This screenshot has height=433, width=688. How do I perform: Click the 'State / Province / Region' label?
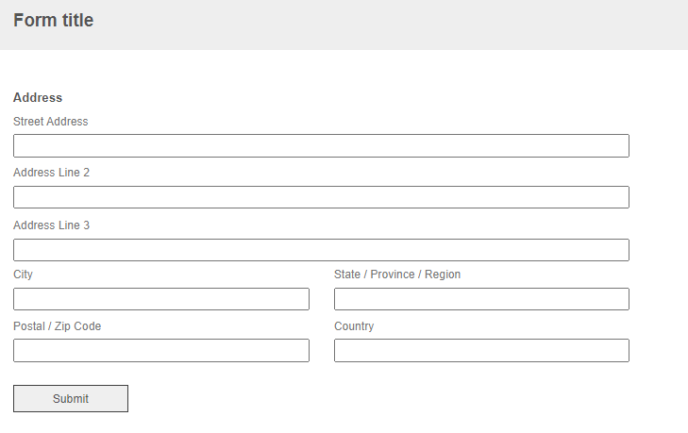397,275
